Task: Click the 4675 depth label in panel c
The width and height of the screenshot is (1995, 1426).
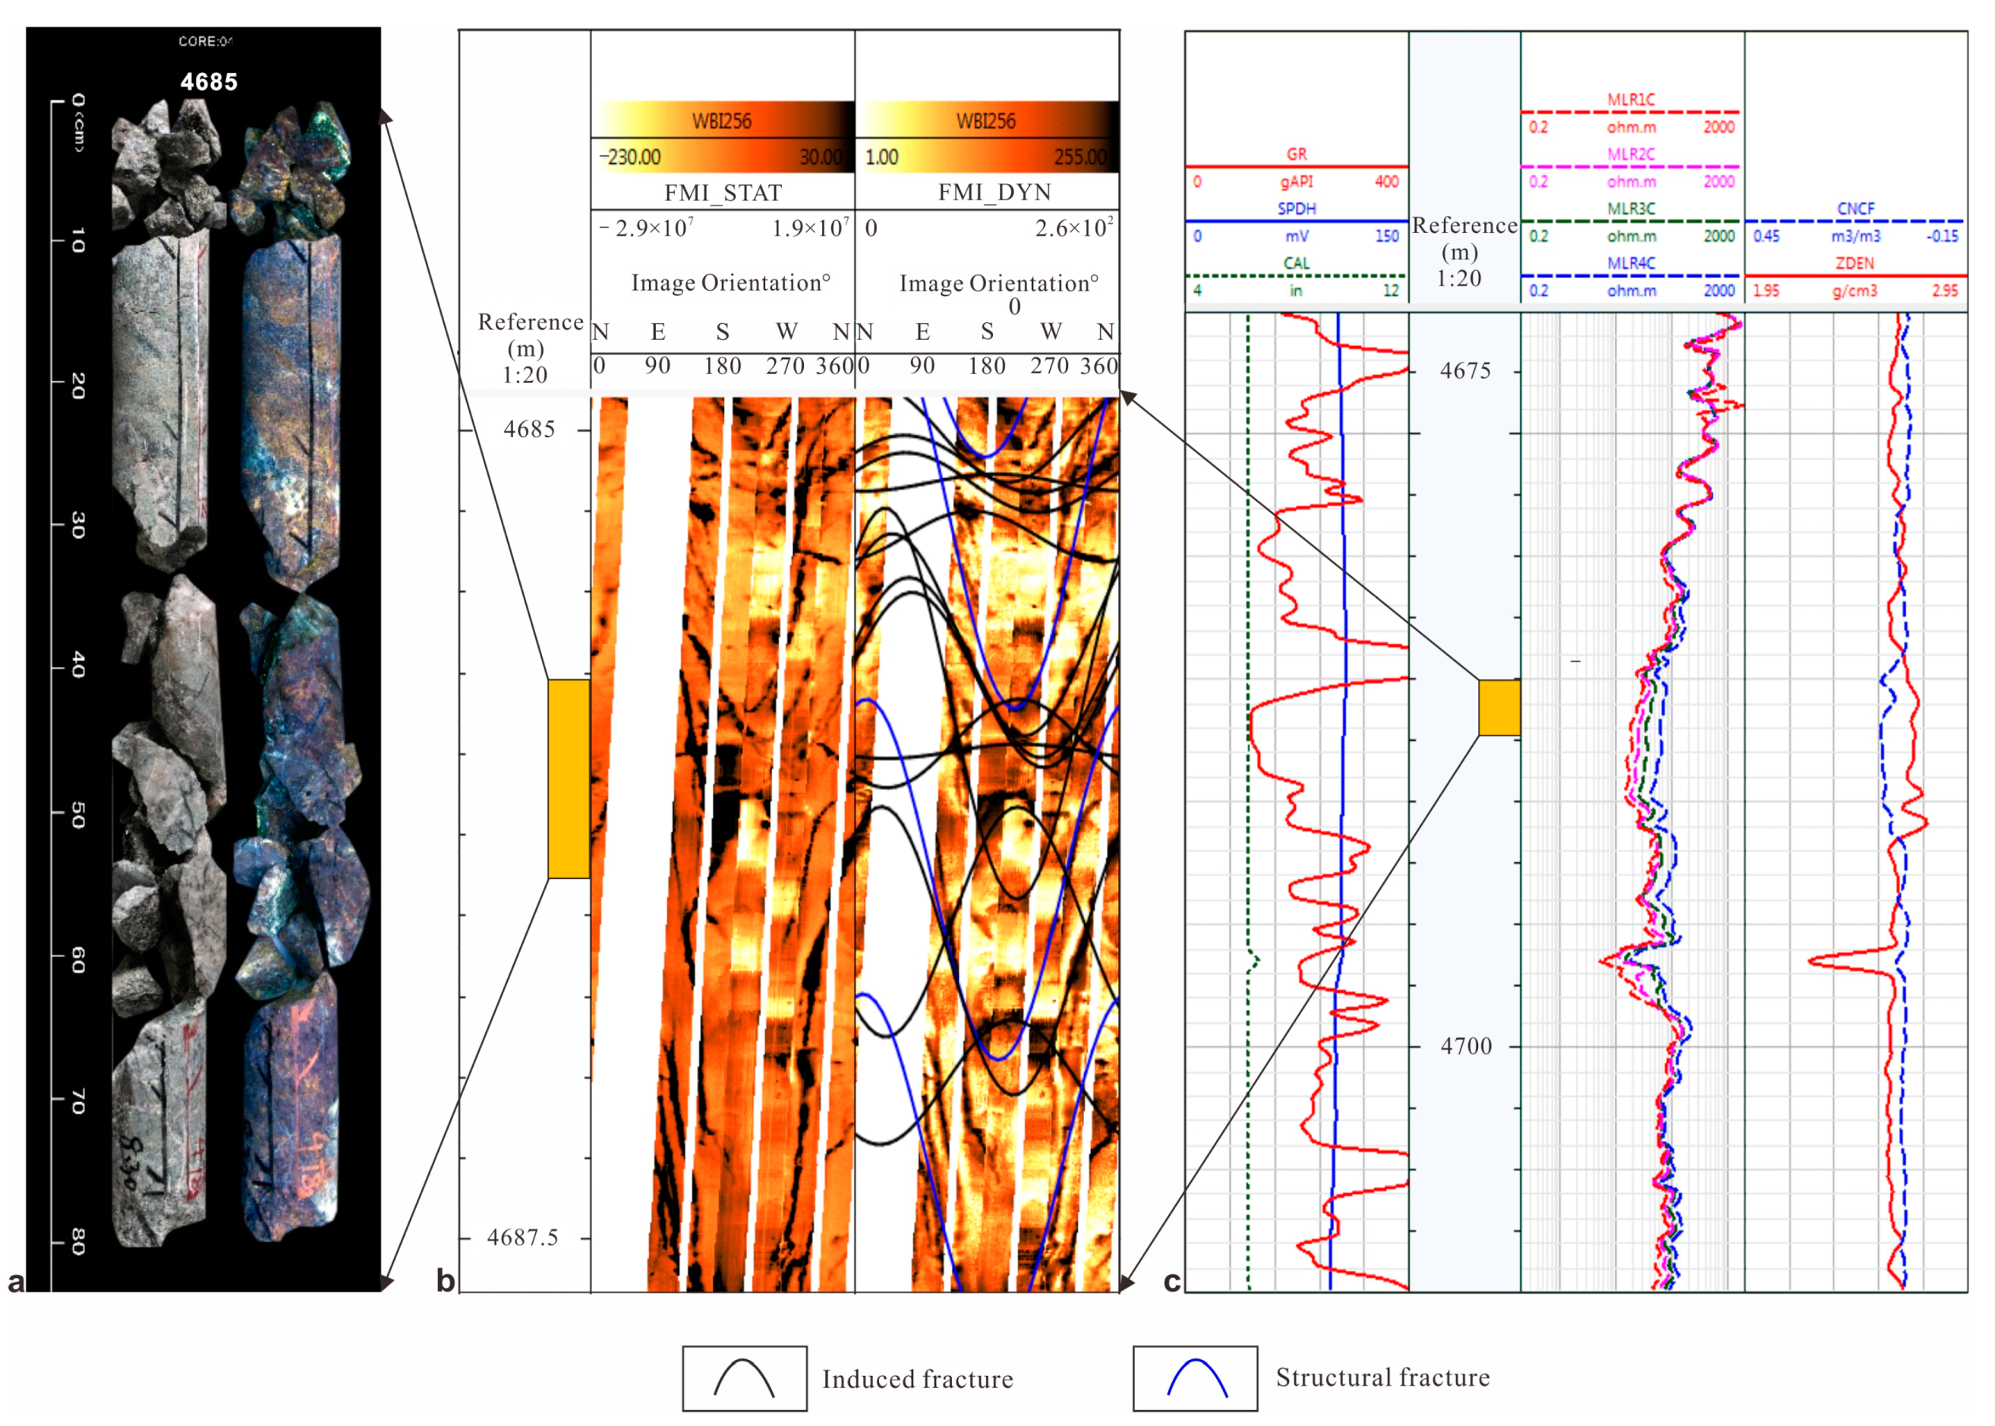Action: pyautogui.click(x=1464, y=370)
